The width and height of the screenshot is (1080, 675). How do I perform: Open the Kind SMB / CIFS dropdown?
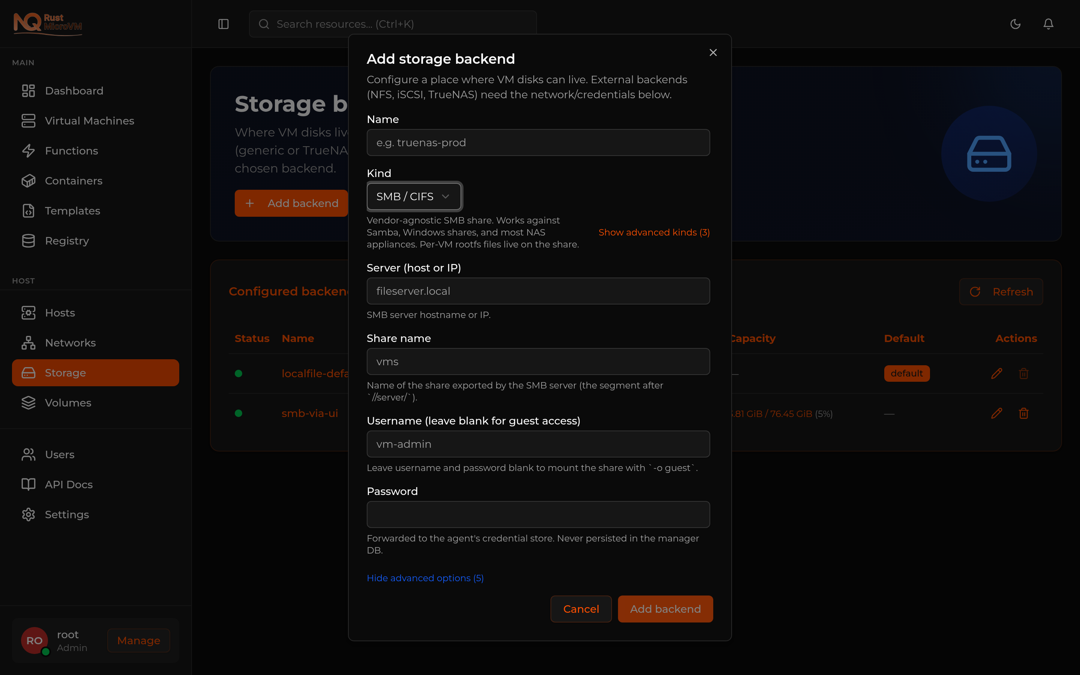[414, 196]
